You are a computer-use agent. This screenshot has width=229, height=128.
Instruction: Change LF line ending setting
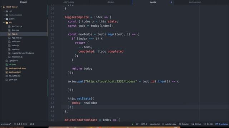137,124
